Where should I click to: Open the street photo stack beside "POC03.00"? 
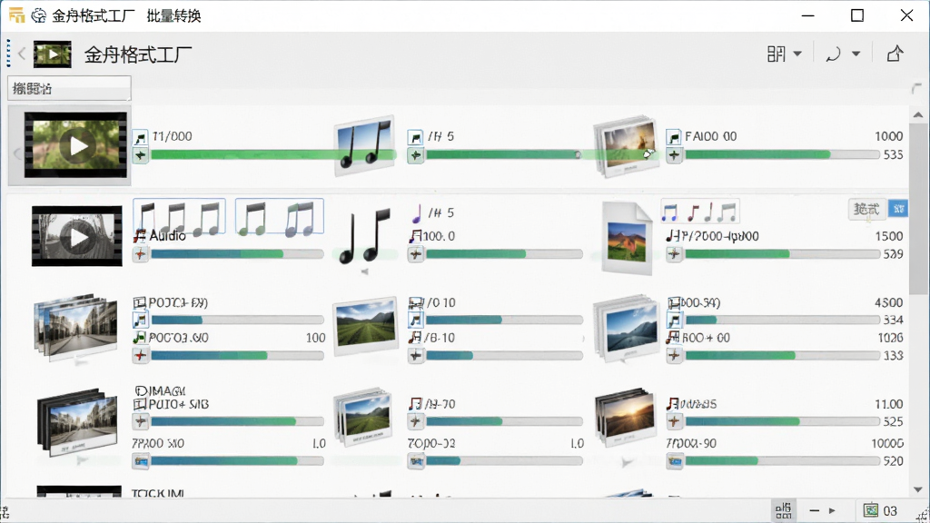(76, 327)
